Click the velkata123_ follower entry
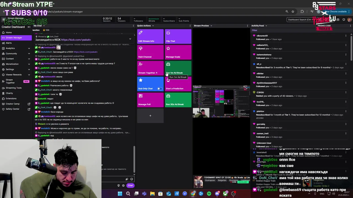 coord(299,47)
